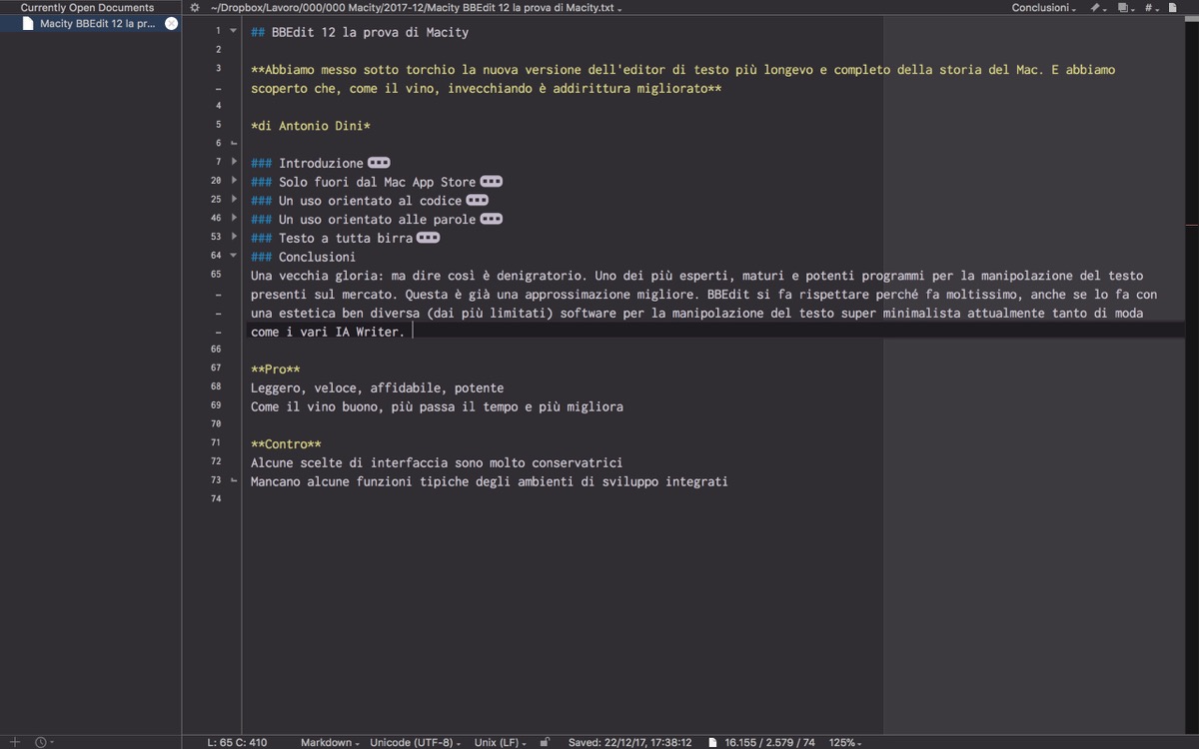This screenshot has height=749, width=1199.
Task: Expand the folded Introduzione section
Action: point(234,162)
